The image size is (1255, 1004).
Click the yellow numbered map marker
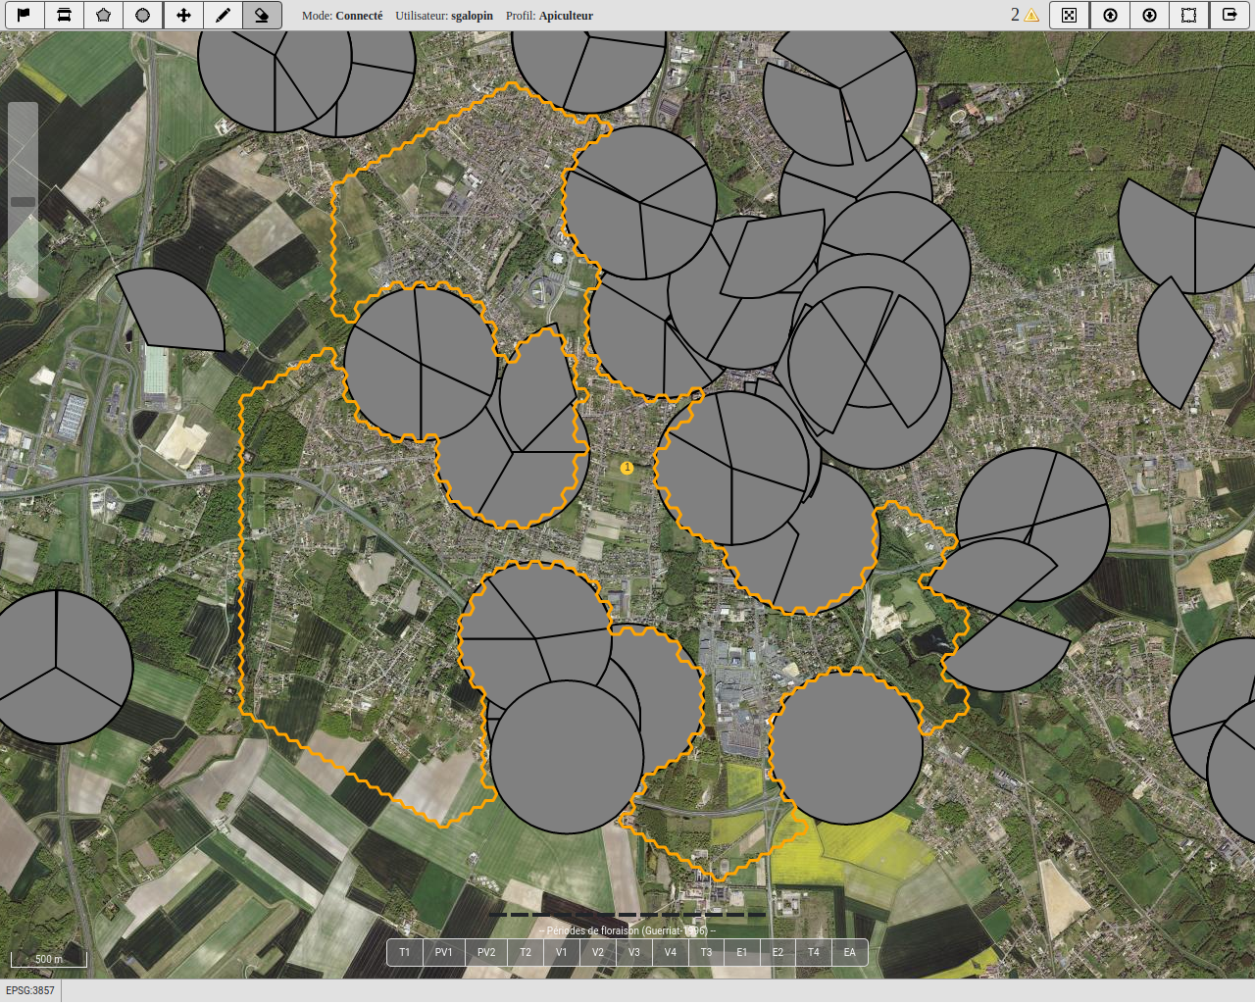(x=627, y=468)
